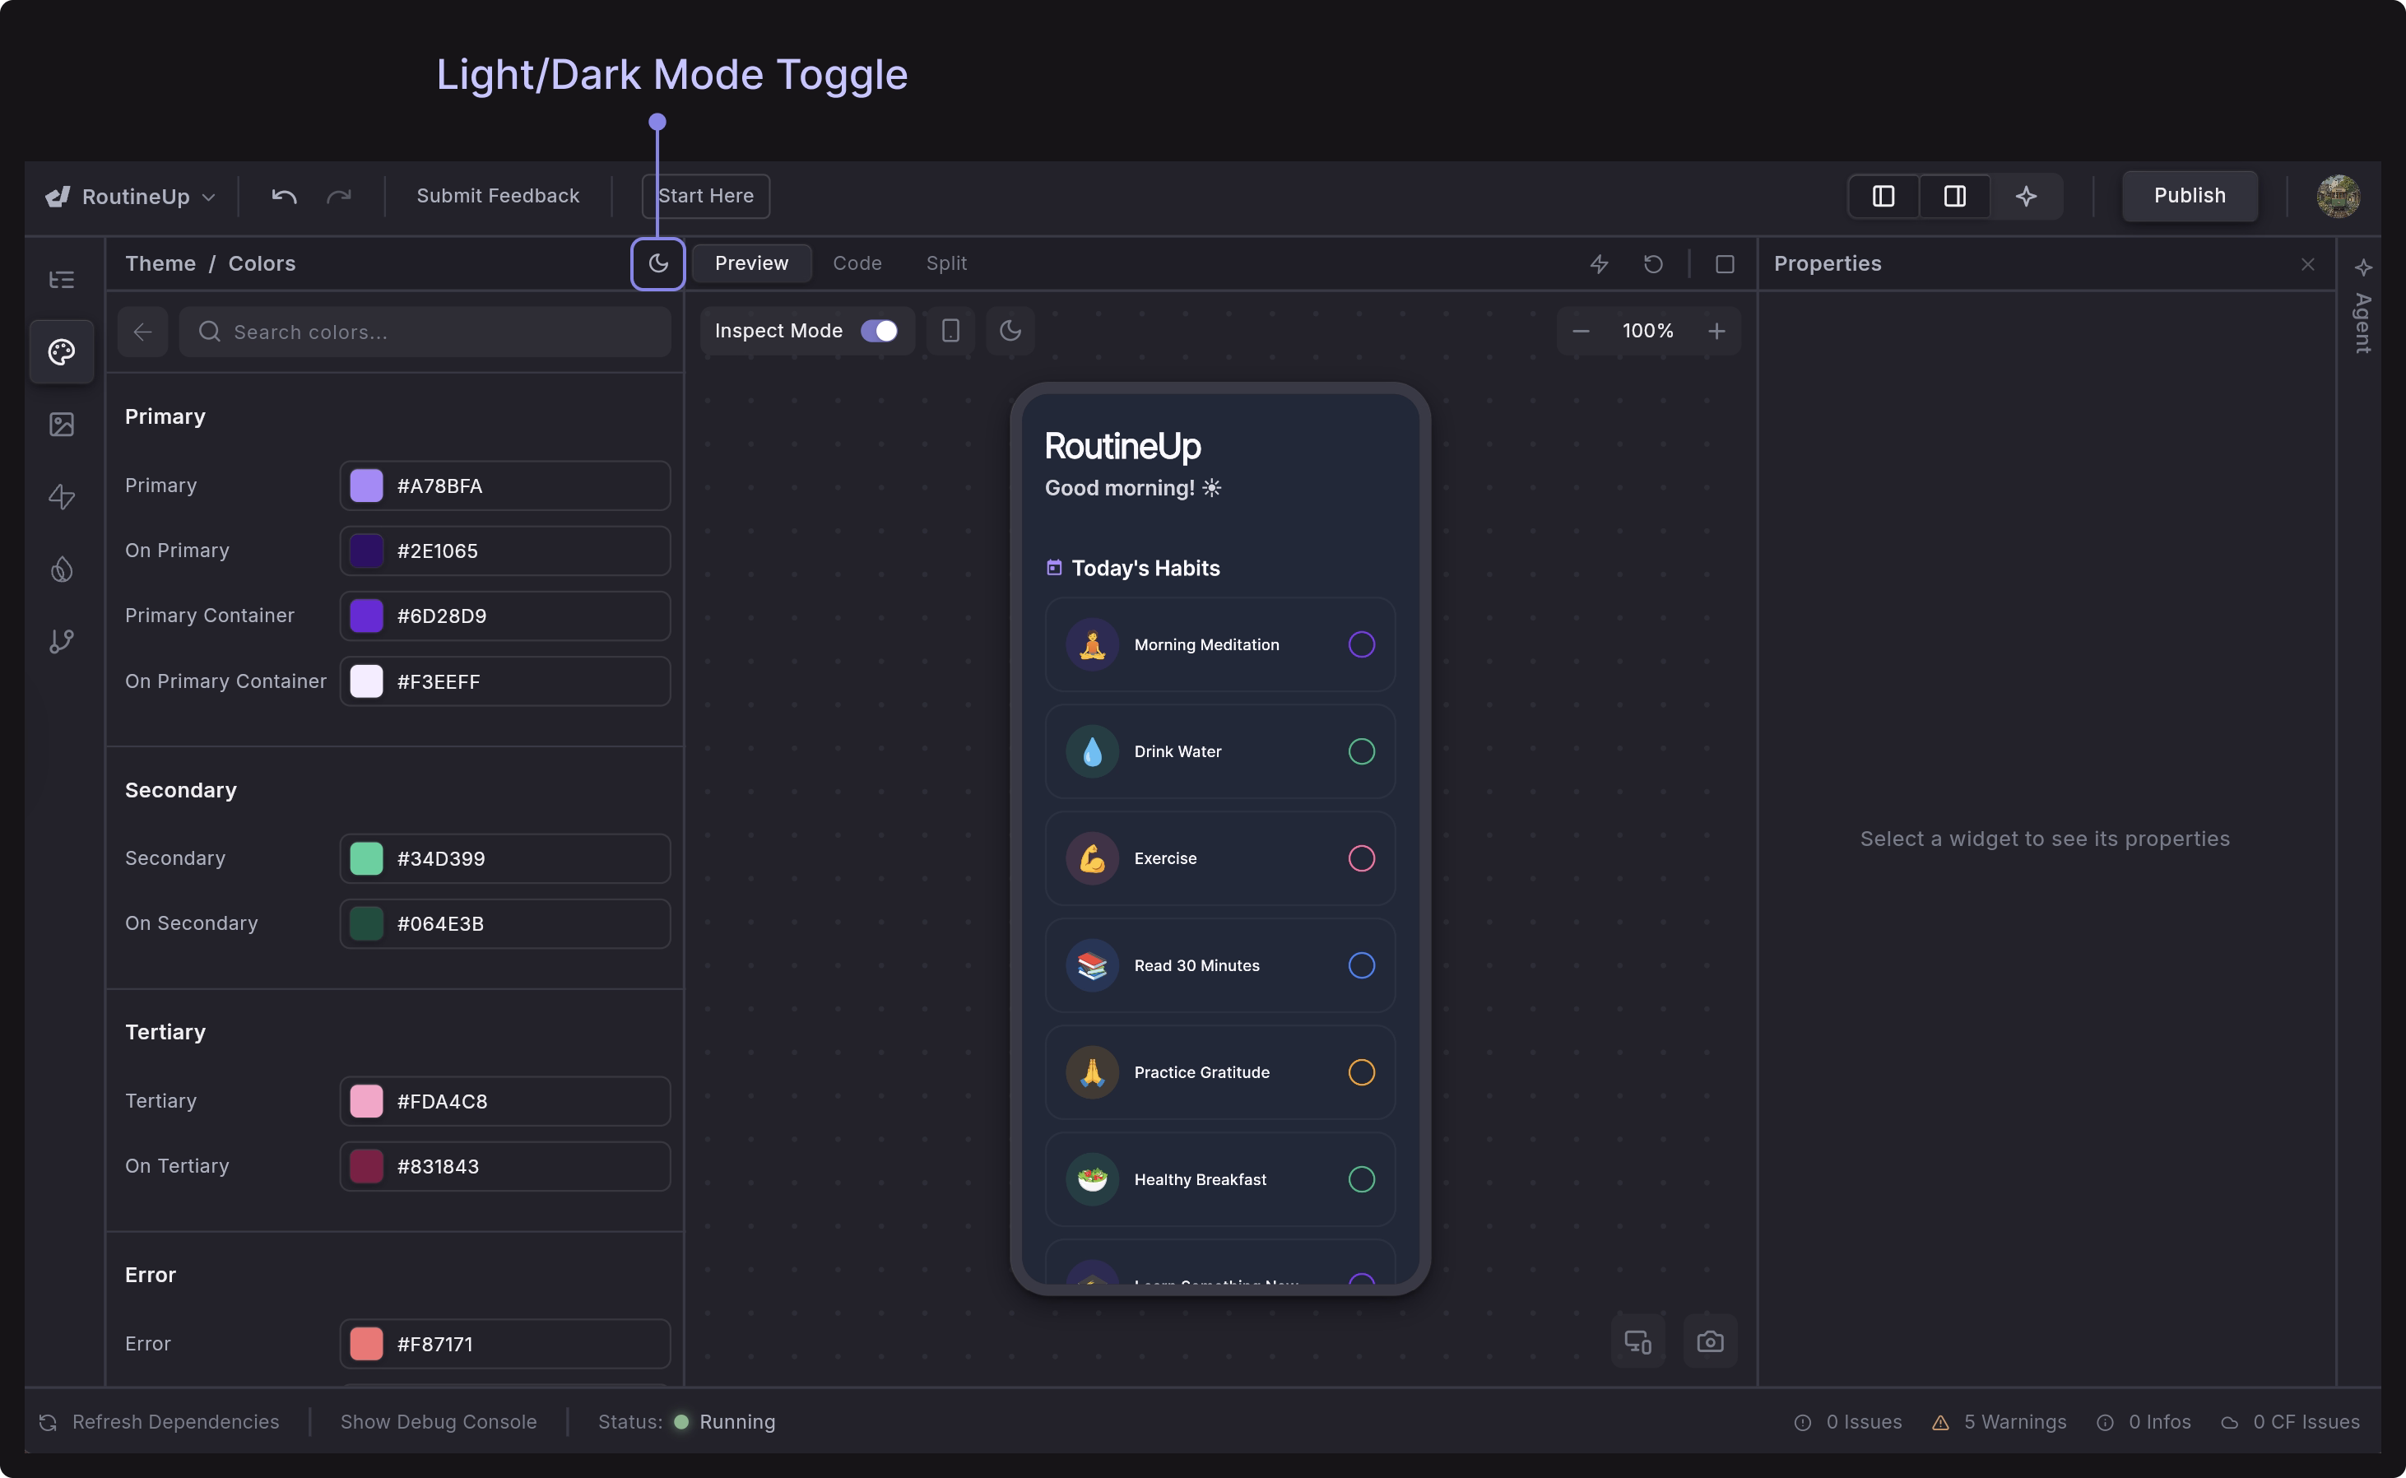Screen dimensions: 2406x1478
Task: Open the image assets panel
Action: (62, 423)
